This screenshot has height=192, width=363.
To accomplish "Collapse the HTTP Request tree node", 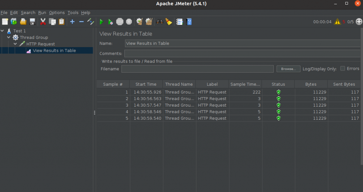I will pos(15,44).
